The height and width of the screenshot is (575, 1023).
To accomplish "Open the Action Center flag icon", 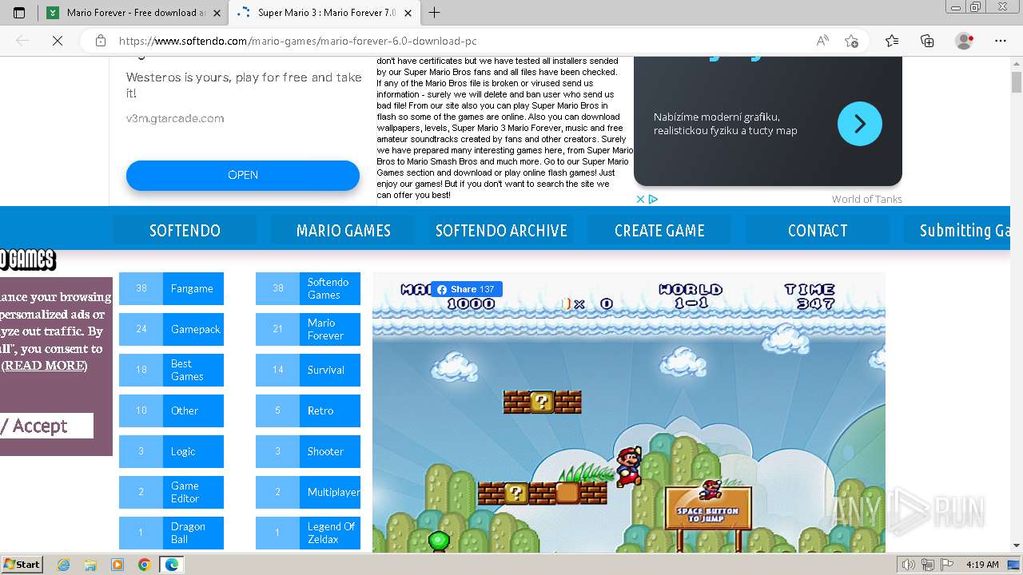I will click(x=948, y=565).
